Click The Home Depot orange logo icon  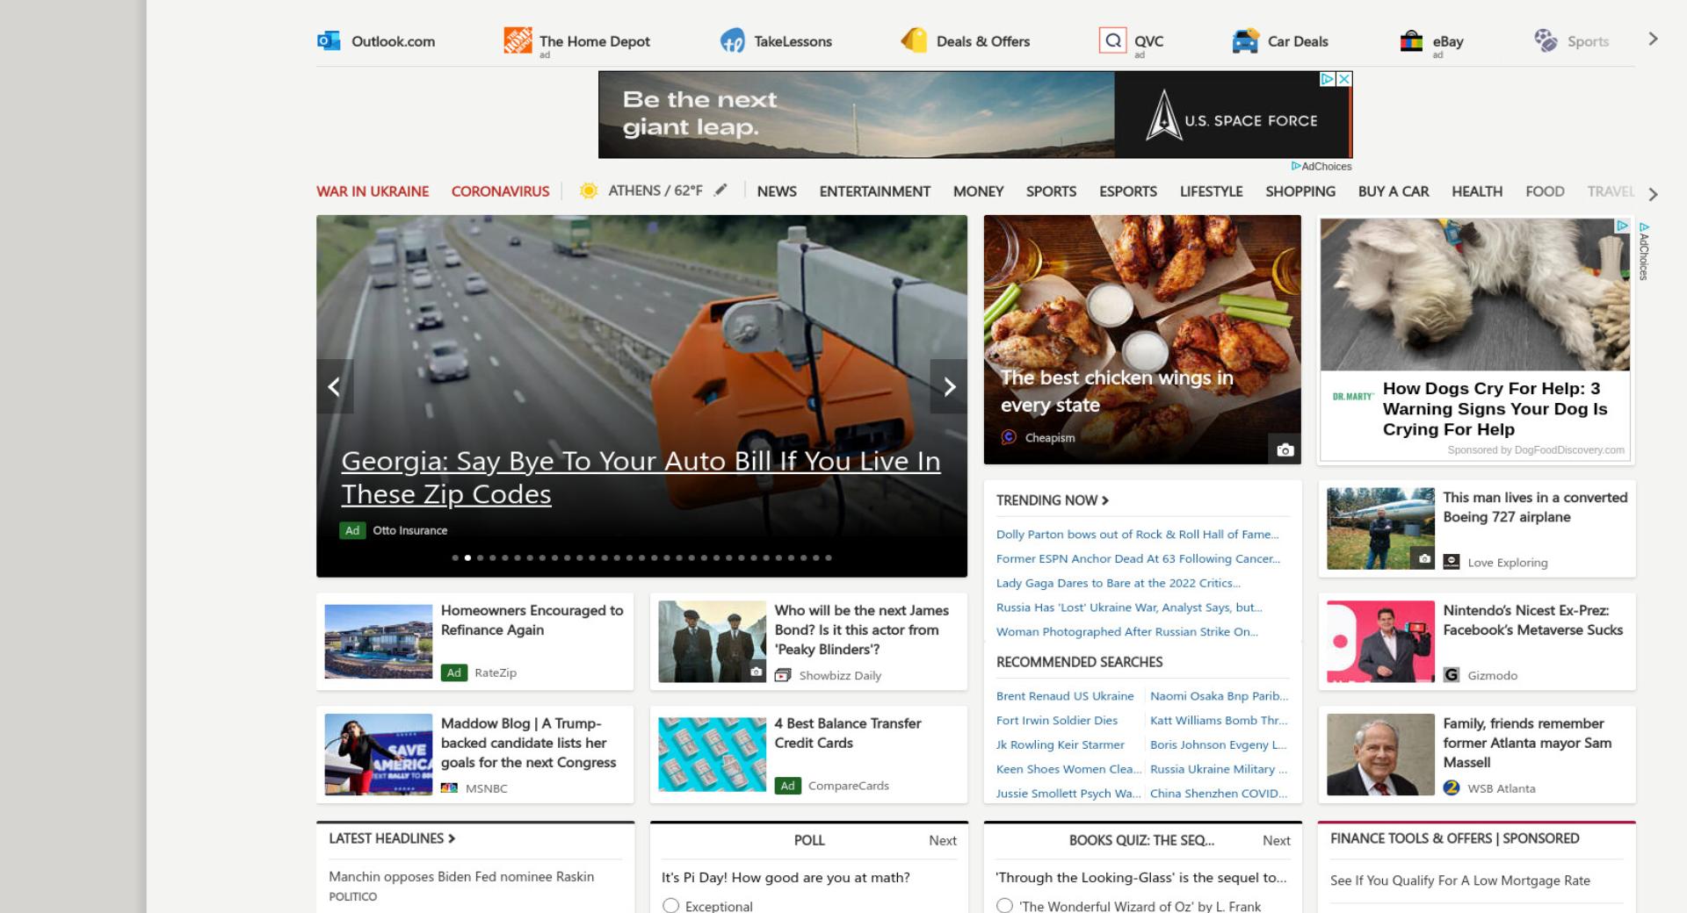(518, 40)
